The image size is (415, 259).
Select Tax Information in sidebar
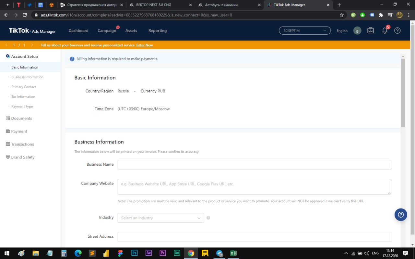pos(23,96)
